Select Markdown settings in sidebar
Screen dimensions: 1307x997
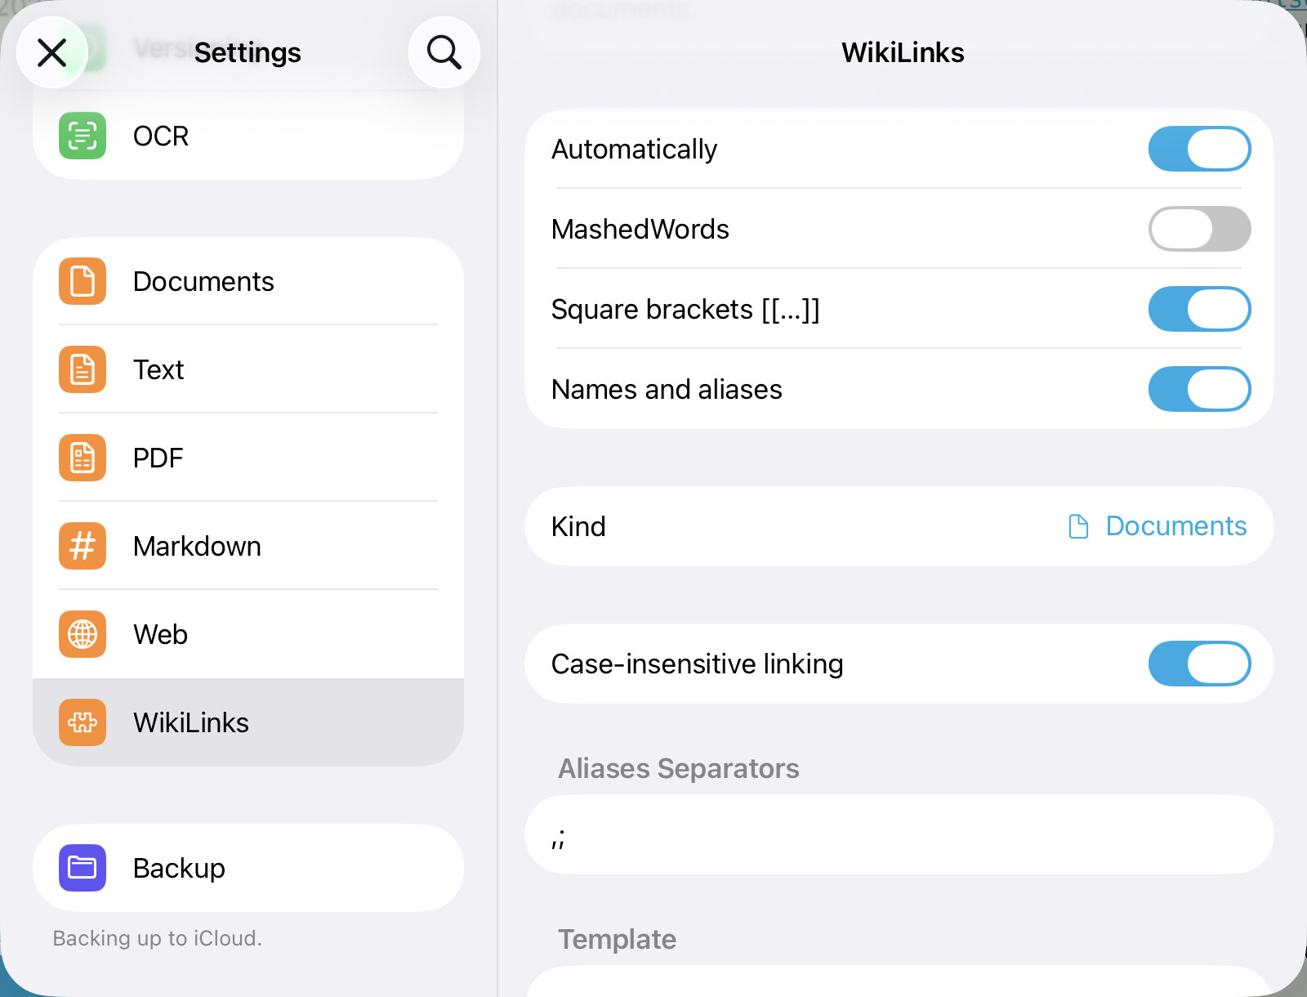(198, 546)
